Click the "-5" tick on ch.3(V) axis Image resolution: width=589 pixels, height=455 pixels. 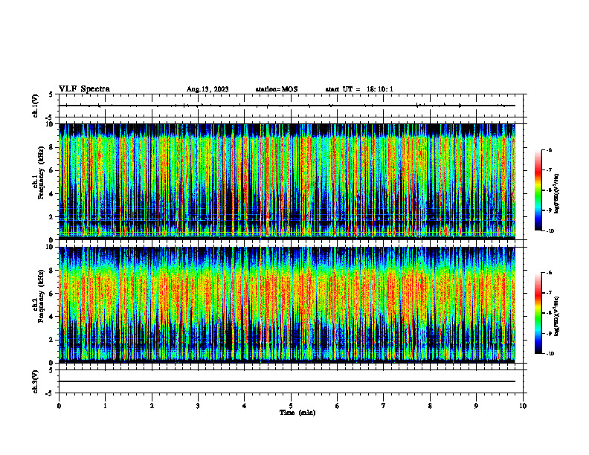pyautogui.click(x=49, y=393)
